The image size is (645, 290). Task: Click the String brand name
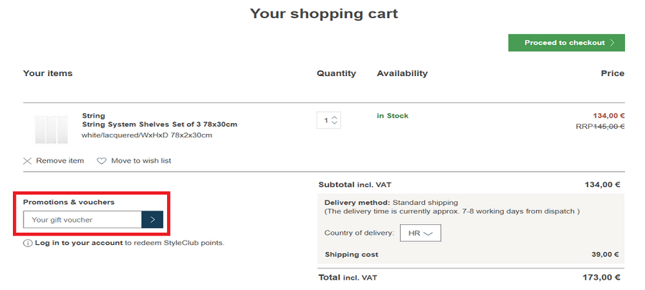[93, 115]
